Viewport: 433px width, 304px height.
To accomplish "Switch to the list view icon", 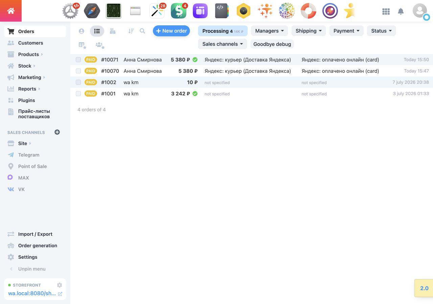I will pyautogui.click(x=97, y=31).
